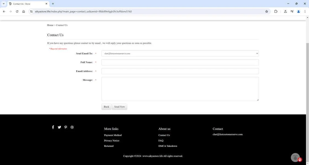The height and width of the screenshot is (165, 309).
Task: Open the FAQ link
Action: tap(161, 141)
